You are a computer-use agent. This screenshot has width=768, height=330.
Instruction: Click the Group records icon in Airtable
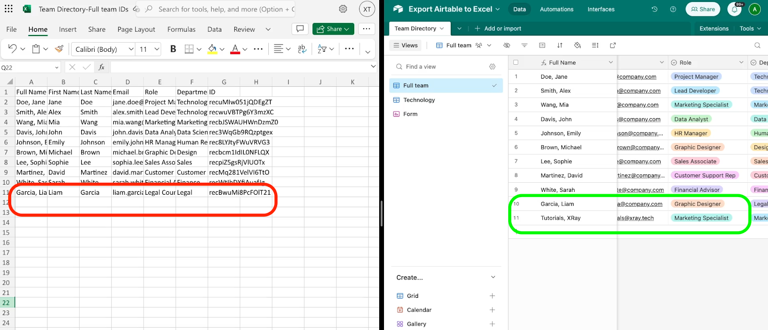[x=542, y=45]
